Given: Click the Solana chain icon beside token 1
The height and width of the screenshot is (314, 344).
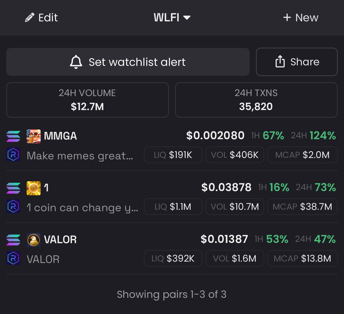Looking at the screenshot, I should (x=13, y=188).
